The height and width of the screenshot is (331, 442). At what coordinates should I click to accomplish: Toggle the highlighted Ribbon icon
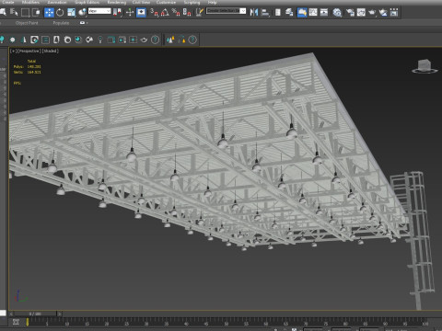(x=302, y=12)
